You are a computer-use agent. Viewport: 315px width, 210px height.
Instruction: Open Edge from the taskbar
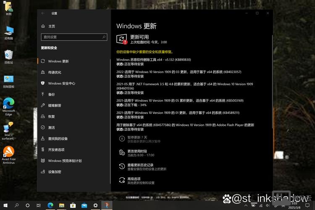pyautogui.click(x=50, y=205)
